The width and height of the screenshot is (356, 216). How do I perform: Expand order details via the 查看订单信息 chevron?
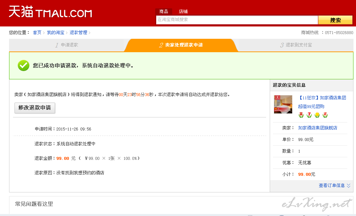348,186
